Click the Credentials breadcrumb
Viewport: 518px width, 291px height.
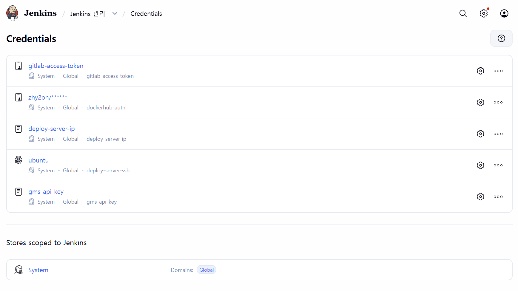(x=146, y=14)
